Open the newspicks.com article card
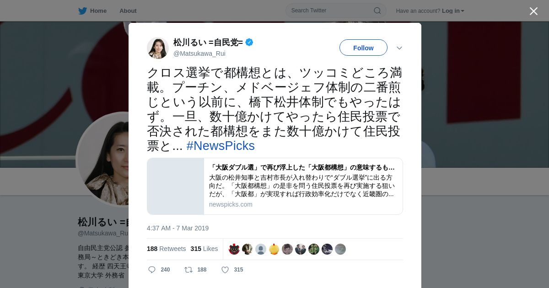Screen dimensions: 549x288 point(275,186)
